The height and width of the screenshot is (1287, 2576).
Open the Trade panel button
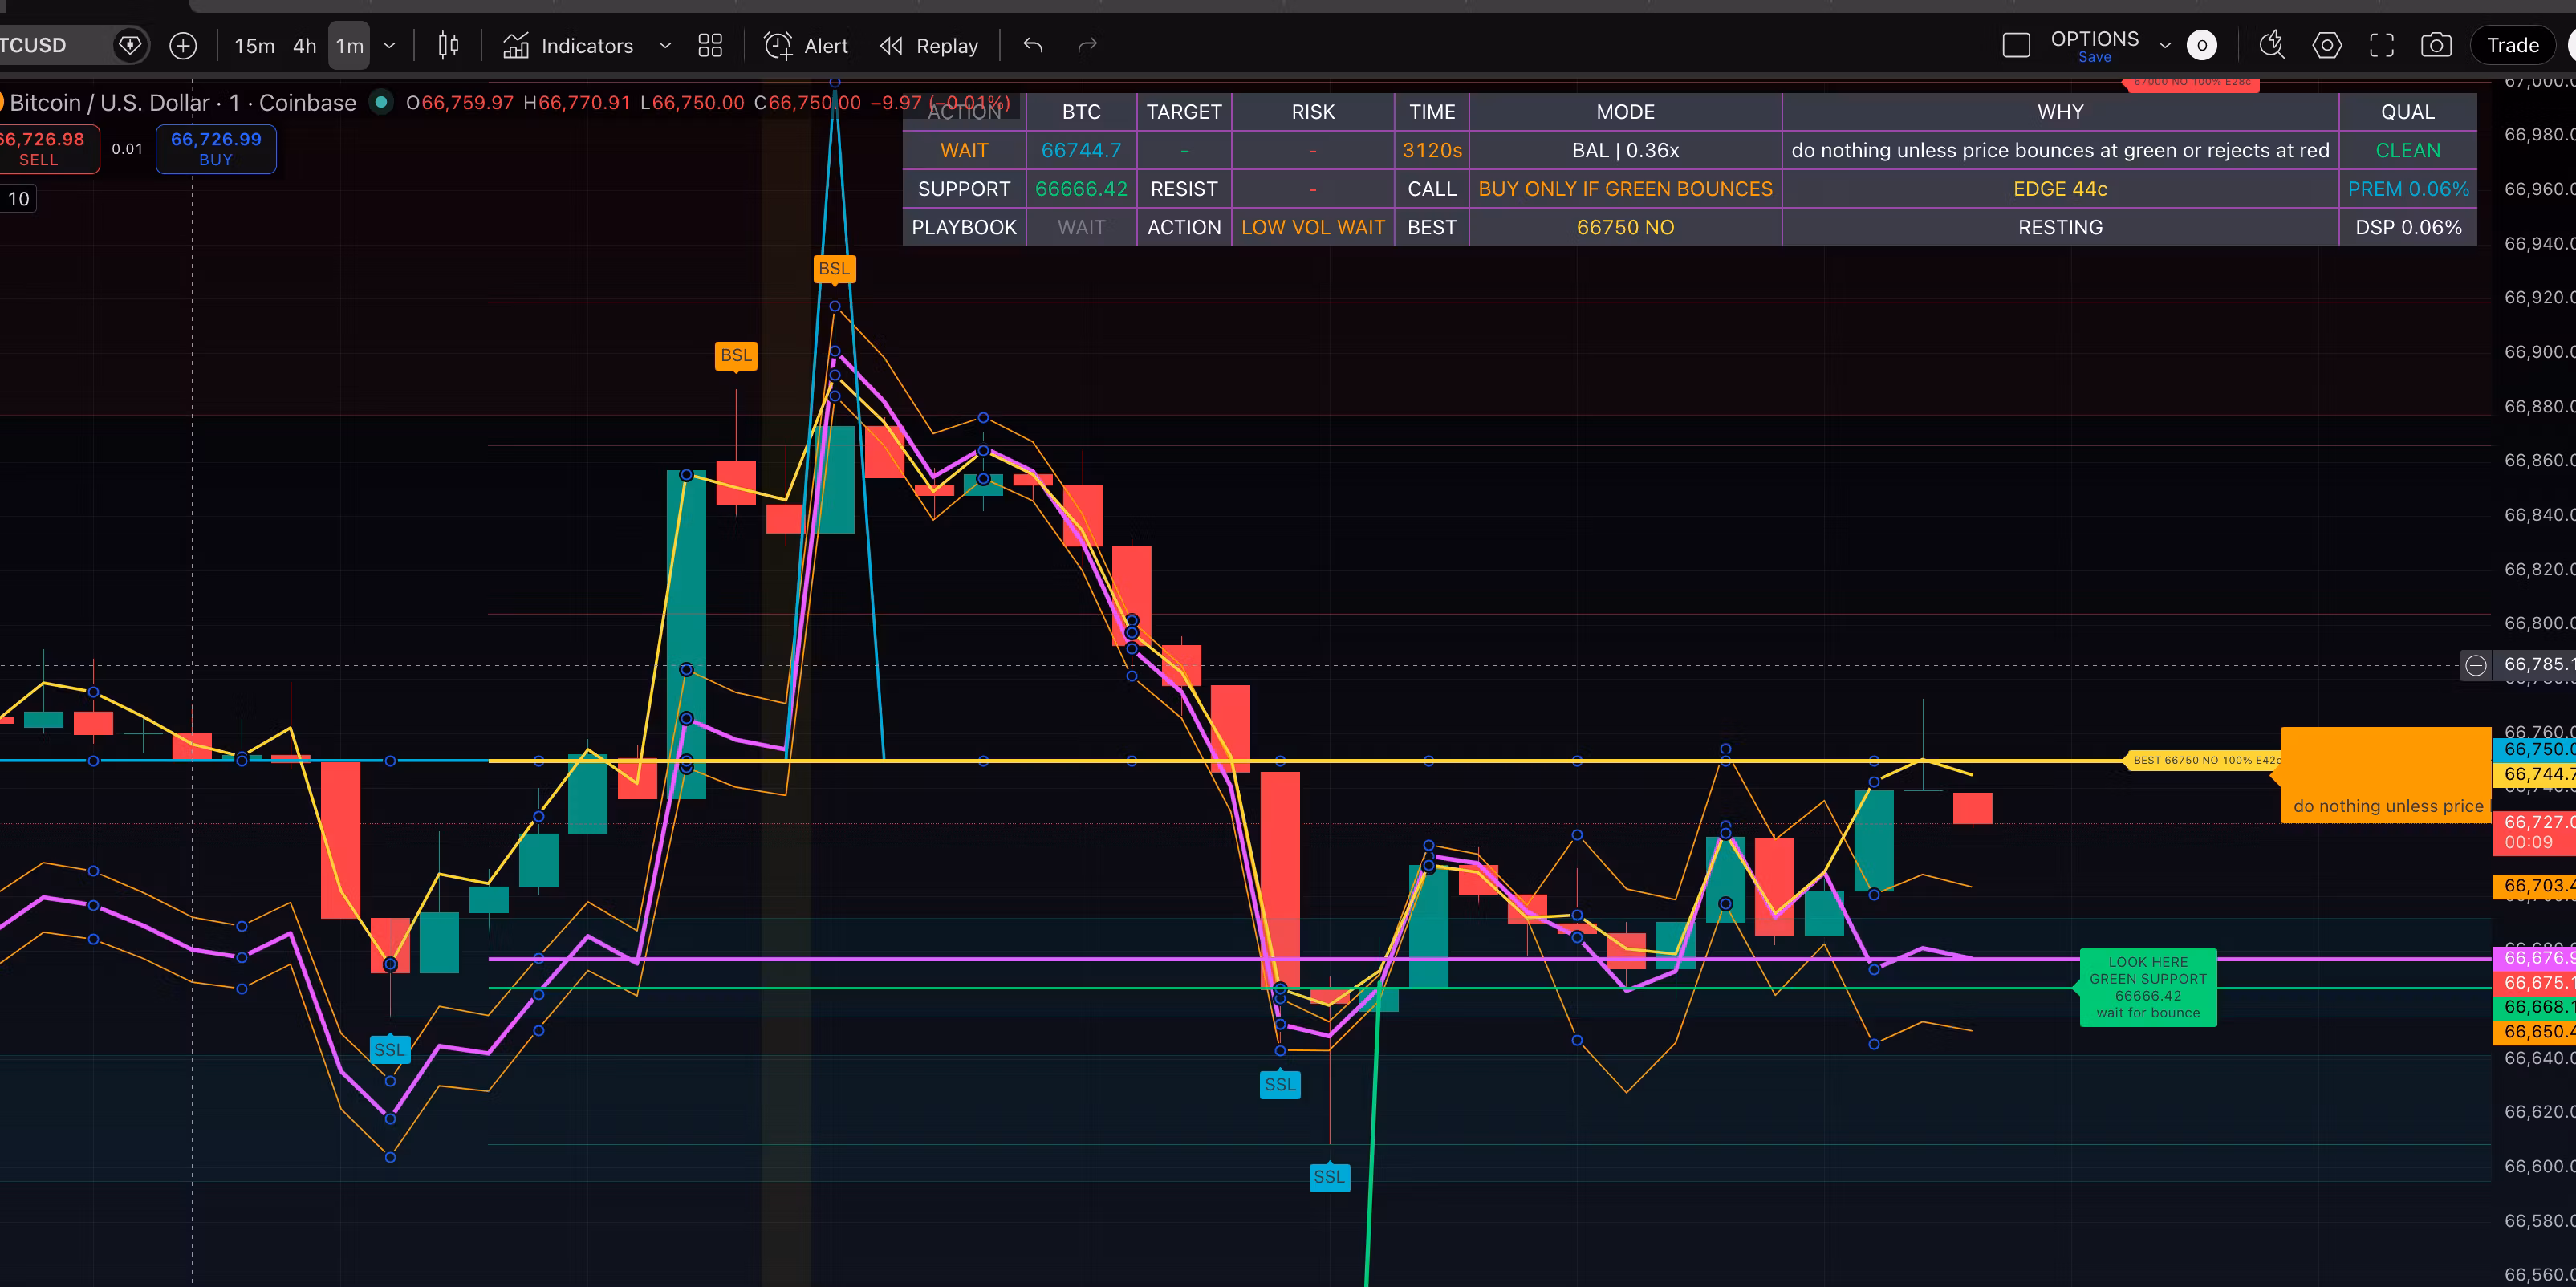2512,45
